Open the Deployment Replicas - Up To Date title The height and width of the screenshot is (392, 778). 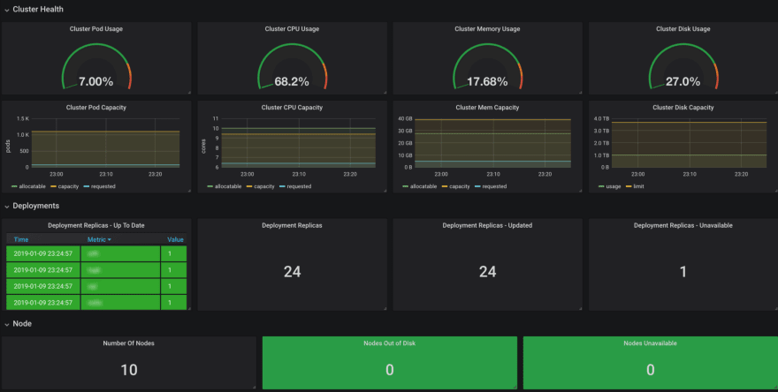(x=96, y=225)
